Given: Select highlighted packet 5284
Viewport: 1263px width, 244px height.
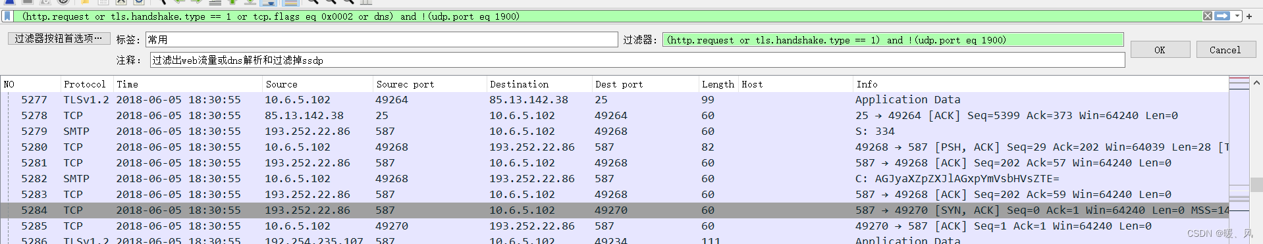Looking at the screenshot, I should (614, 210).
